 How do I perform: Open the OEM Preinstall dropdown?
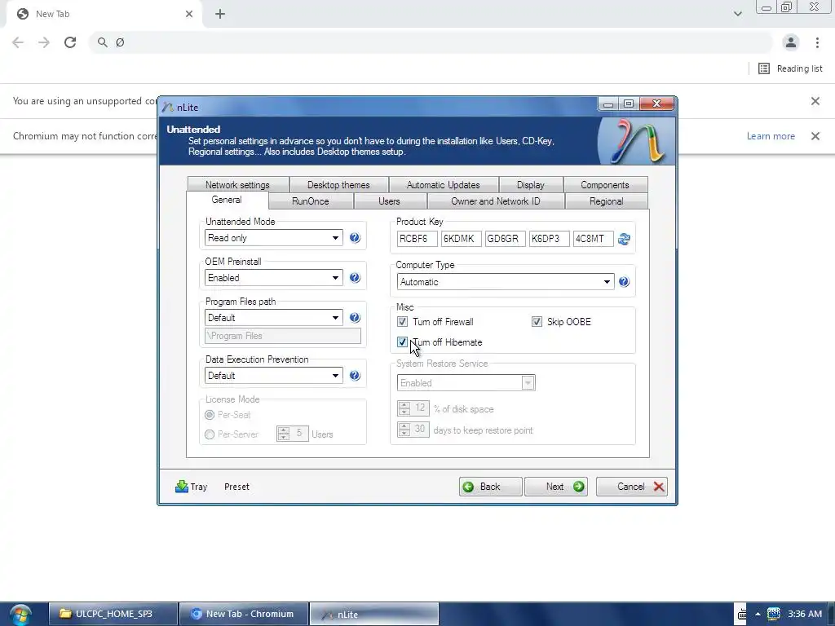pos(273,278)
